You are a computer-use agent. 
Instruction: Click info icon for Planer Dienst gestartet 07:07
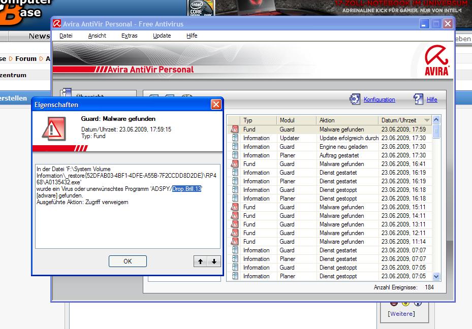pos(235,259)
